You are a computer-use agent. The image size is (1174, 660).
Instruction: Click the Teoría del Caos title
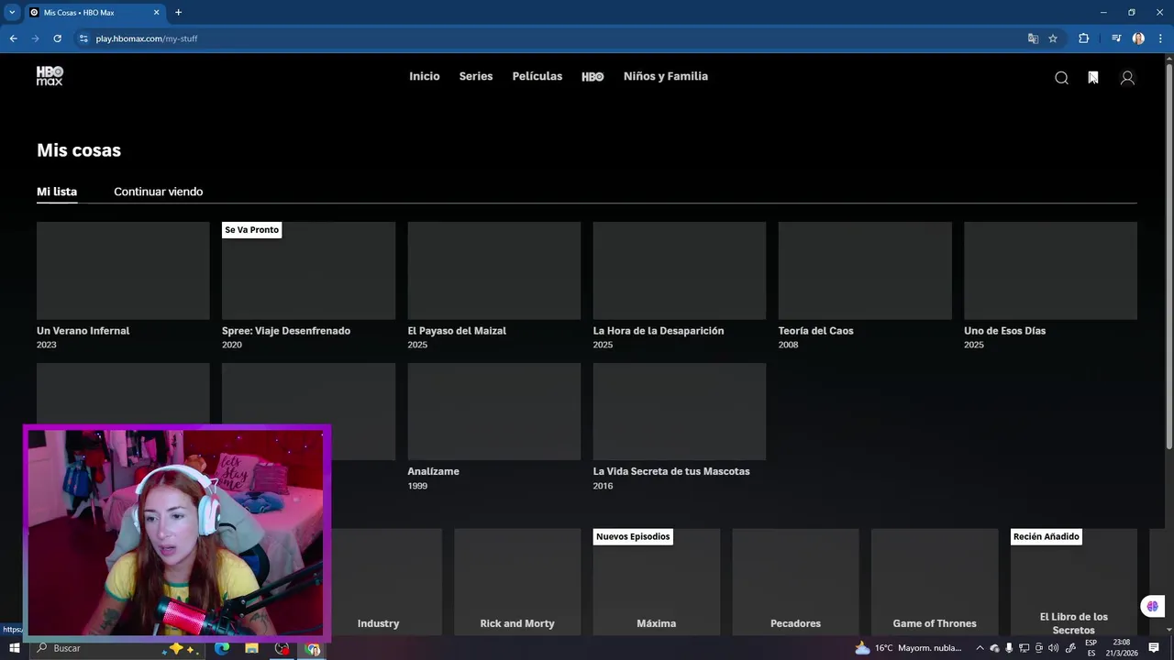815,331
